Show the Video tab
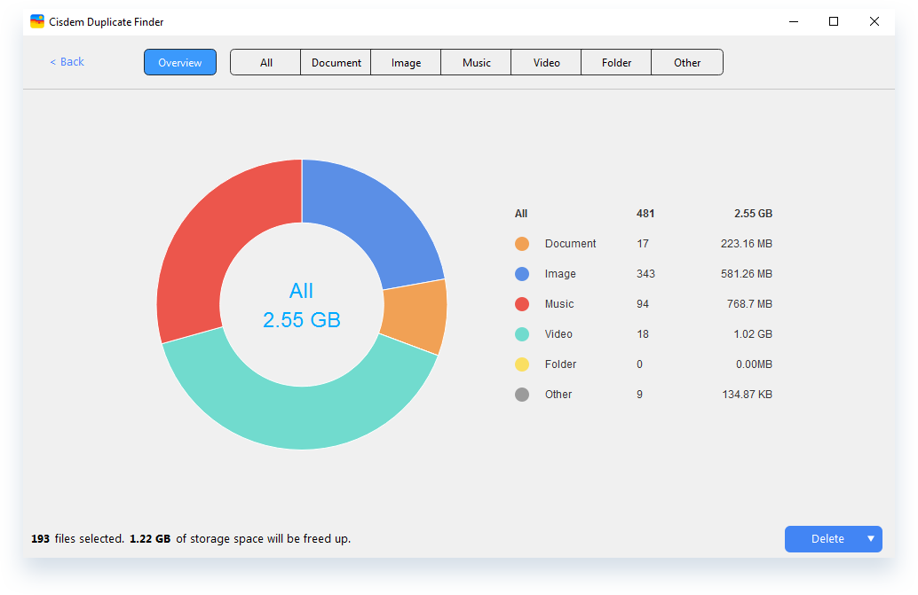918x595 pixels. [x=547, y=63]
